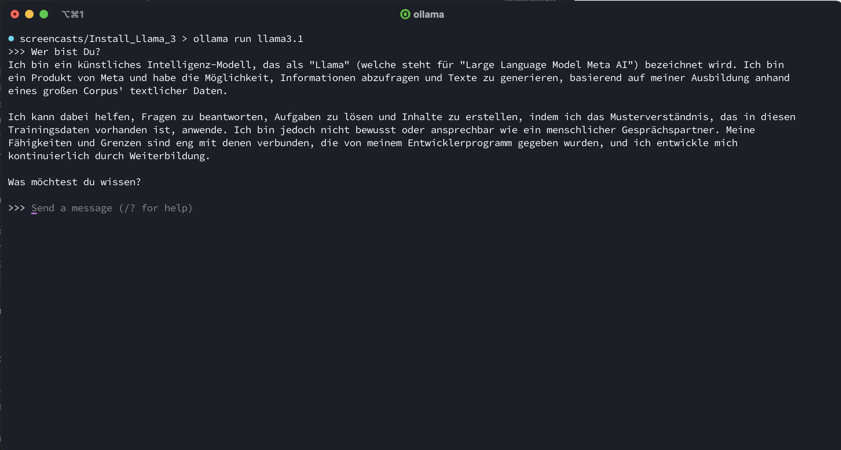Click the word "Entwicklerprogramm" in the output
This screenshot has height=450, width=841.
click(460, 143)
